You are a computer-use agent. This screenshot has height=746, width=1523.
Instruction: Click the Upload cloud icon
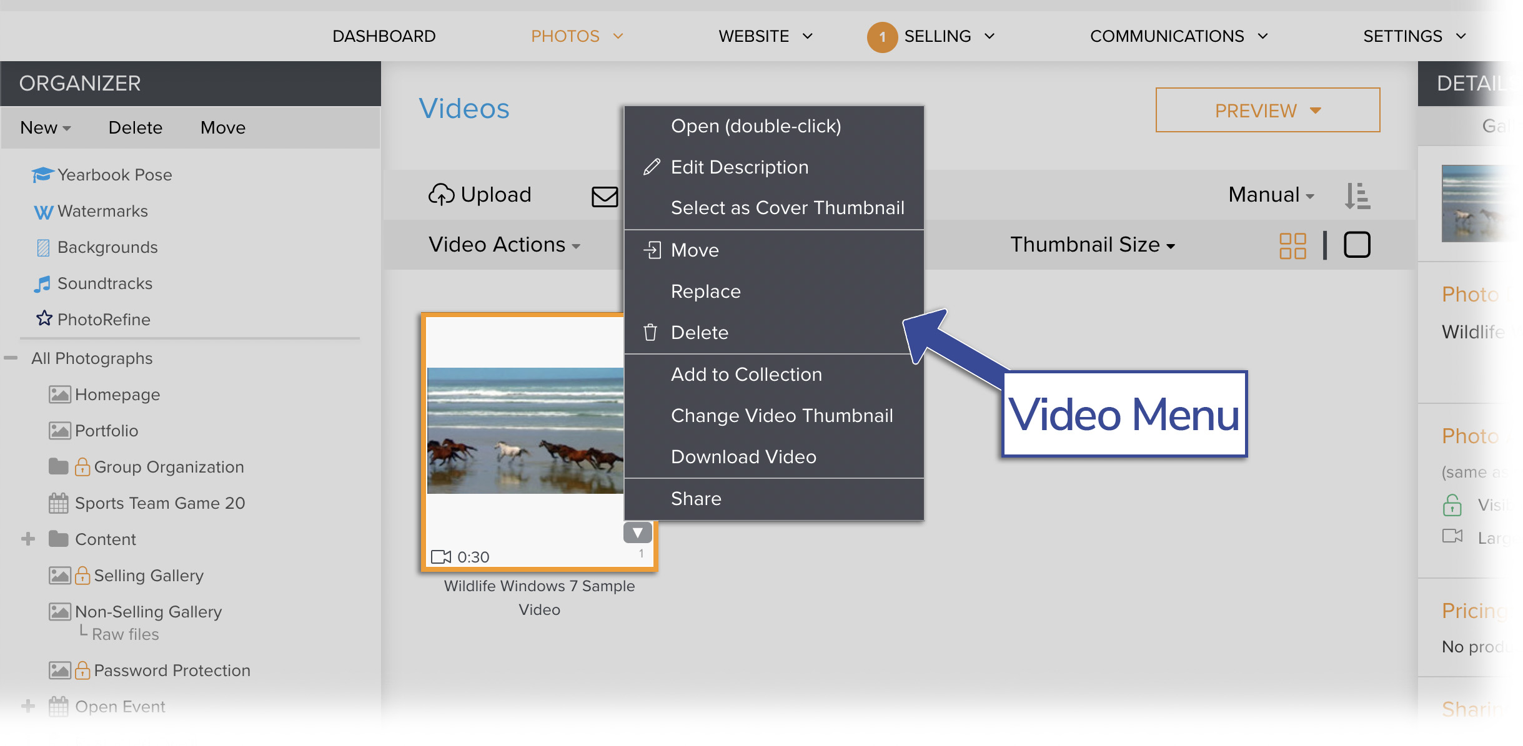(441, 195)
